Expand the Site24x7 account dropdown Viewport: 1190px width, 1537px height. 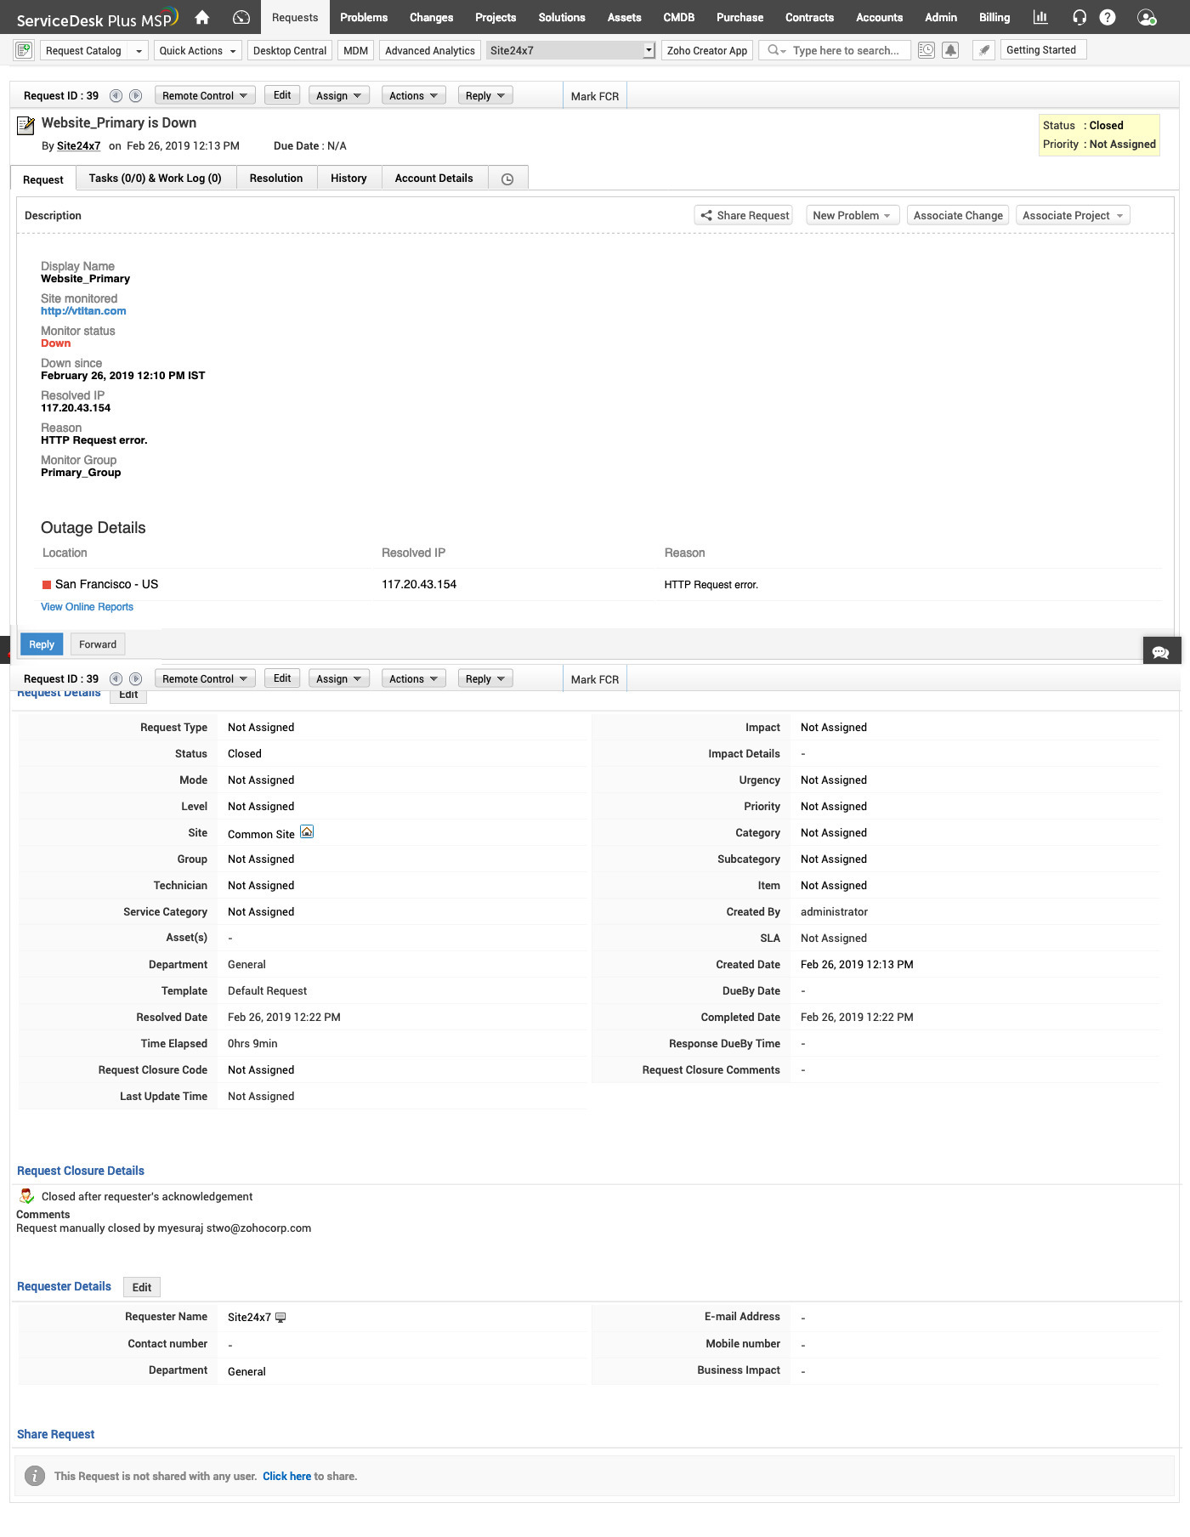click(649, 50)
